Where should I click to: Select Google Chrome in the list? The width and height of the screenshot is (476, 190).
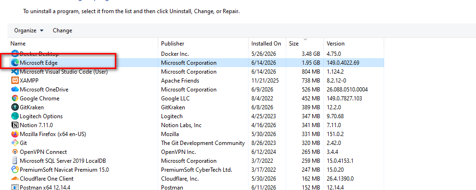(x=40, y=99)
